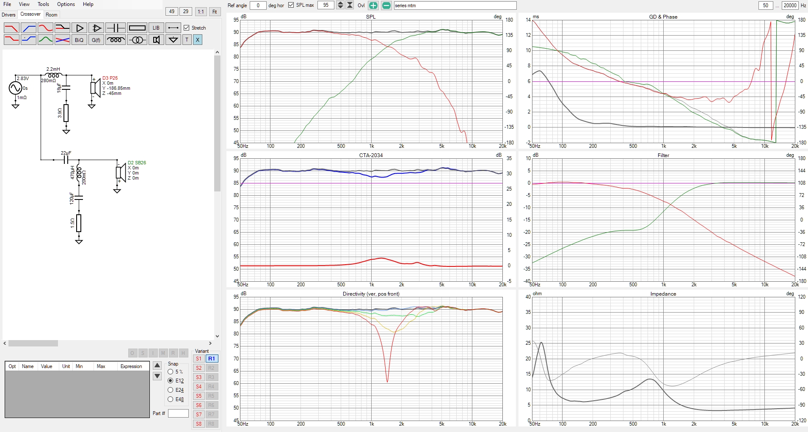Toggle the highlighted X button
Image resolution: width=808 pixels, height=432 pixels.
[x=198, y=40]
